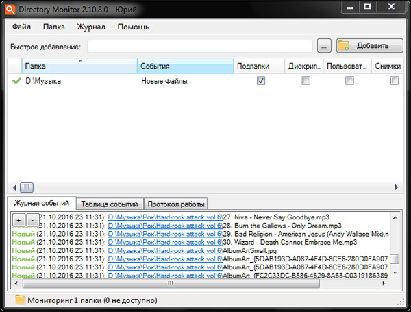
Task: Sort list by Папка column header
Action: (x=79, y=67)
